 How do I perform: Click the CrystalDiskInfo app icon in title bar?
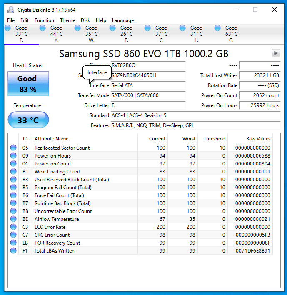(x=11, y=10)
